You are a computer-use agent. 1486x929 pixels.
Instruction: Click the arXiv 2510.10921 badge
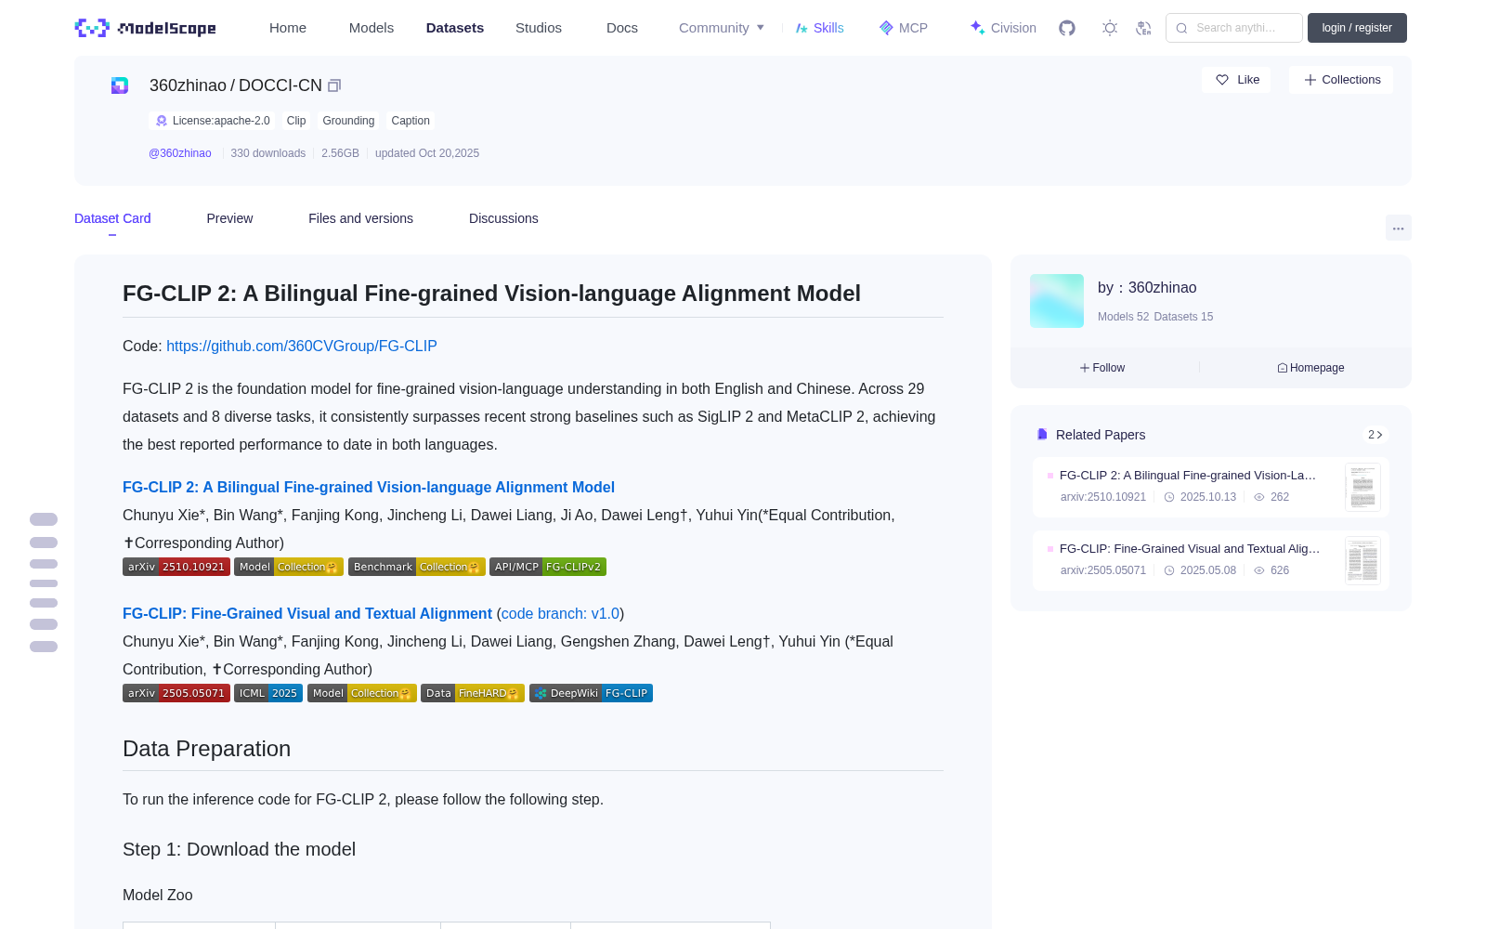pos(176,567)
